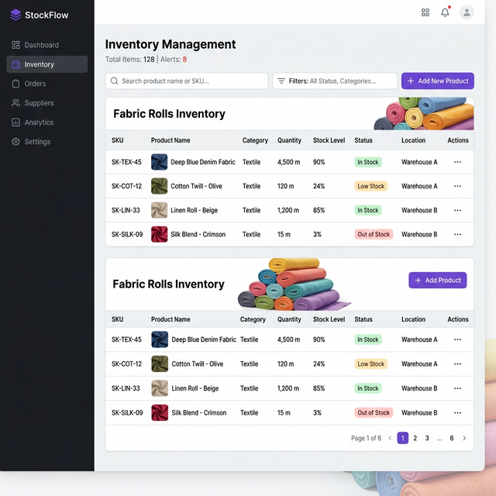Click the Analytics chart icon
The width and height of the screenshot is (496, 496).
[16, 122]
